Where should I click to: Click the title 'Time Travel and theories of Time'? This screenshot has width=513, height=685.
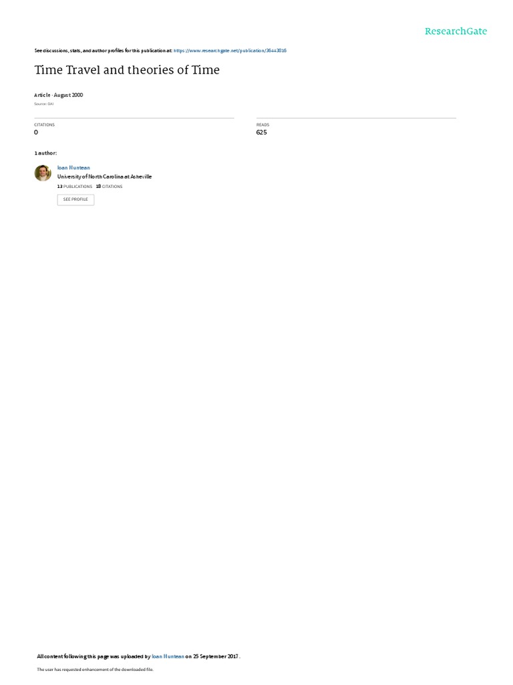[127, 70]
